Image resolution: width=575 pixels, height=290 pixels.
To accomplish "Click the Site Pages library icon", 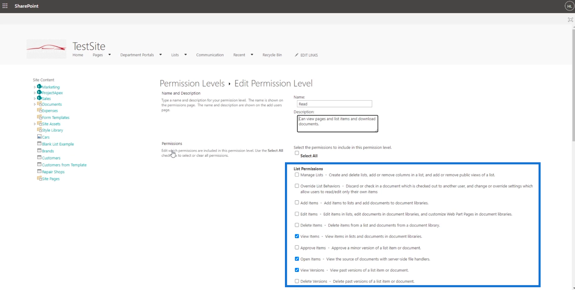I will [x=40, y=178].
